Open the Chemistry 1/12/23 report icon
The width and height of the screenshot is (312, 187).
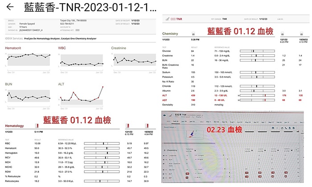coord(193,33)
